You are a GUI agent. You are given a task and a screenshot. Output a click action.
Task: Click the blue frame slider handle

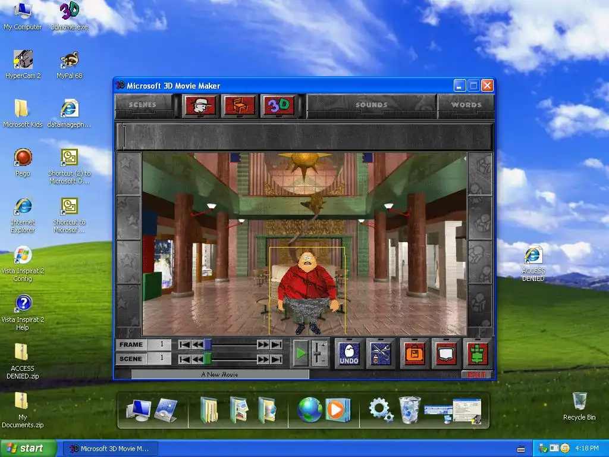pyautogui.click(x=208, y=345)
